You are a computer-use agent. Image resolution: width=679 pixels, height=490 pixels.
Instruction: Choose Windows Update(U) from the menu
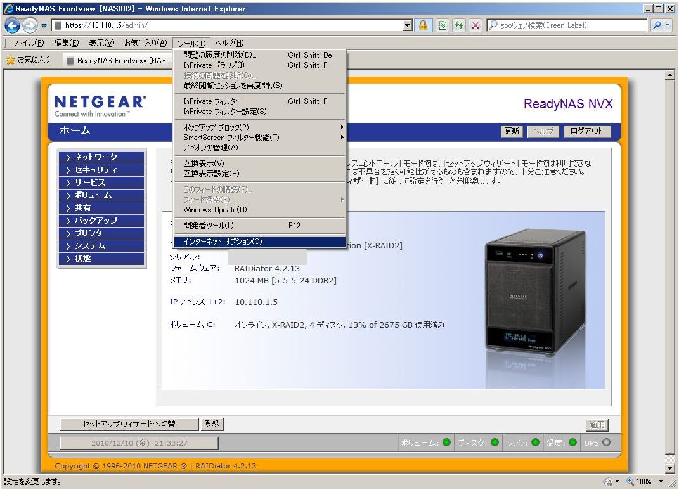(260, 210)
